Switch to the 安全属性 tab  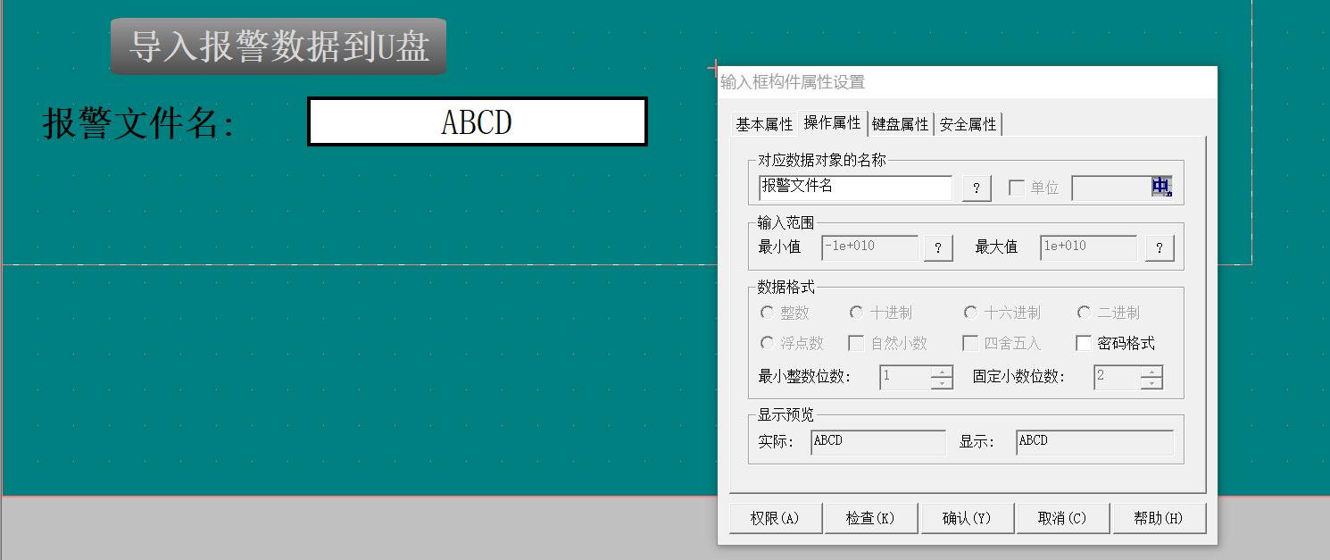coord(969,124)
